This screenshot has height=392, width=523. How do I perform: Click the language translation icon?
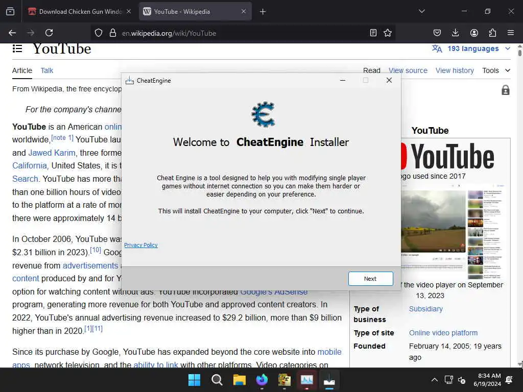tap(437, 48)
